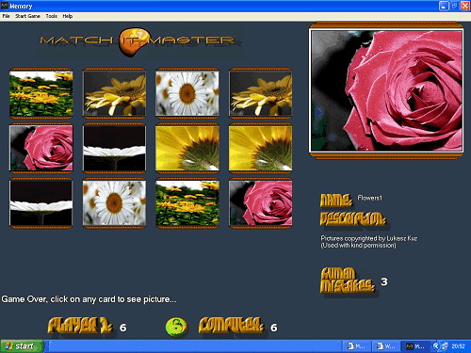Click the large rose preview picture
Image resolution: width=471 pixels, height=353 pixels.
[x=386, y=90]
